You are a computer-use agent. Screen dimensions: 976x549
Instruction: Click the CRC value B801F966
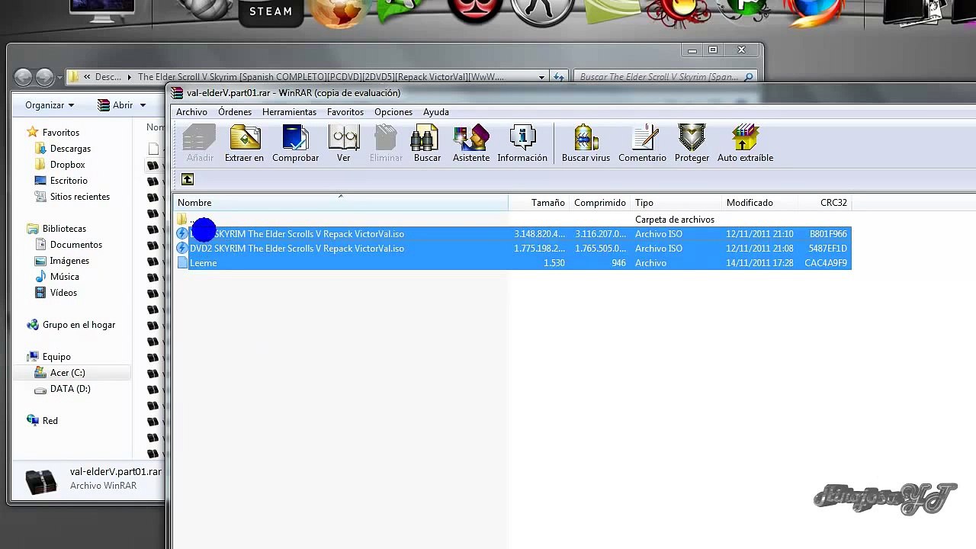828,234
